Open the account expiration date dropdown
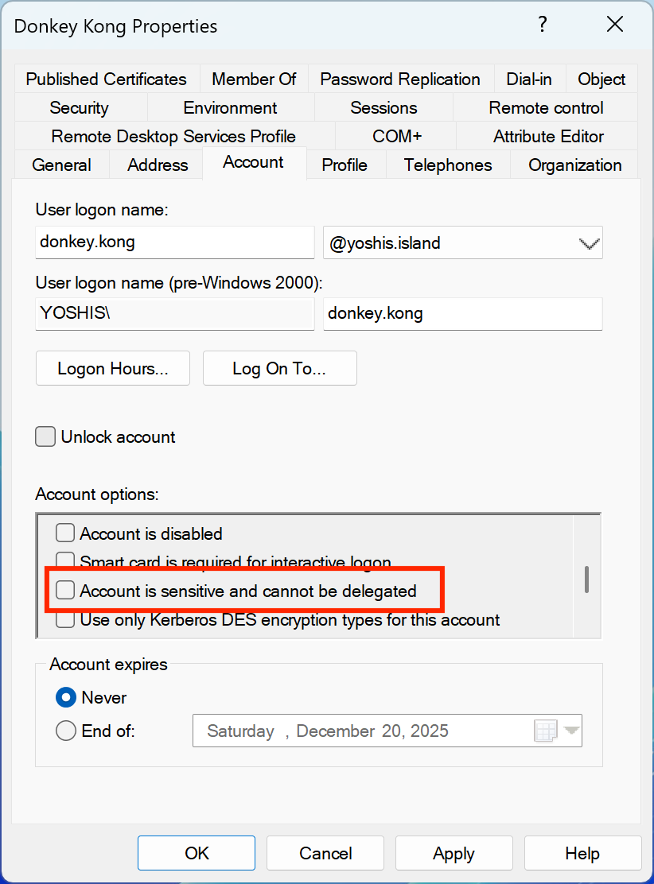 point(572,731)
